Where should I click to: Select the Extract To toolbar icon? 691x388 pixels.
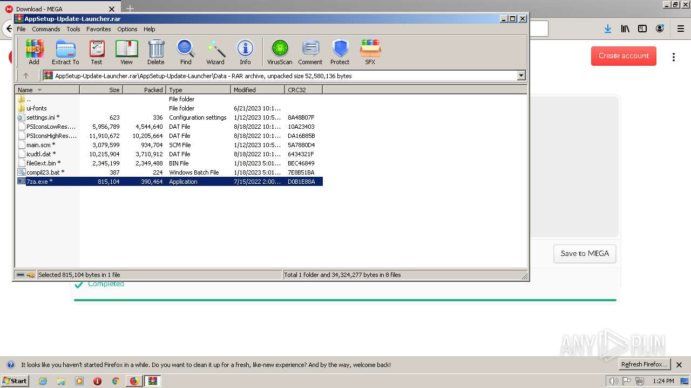pos(65,52)
